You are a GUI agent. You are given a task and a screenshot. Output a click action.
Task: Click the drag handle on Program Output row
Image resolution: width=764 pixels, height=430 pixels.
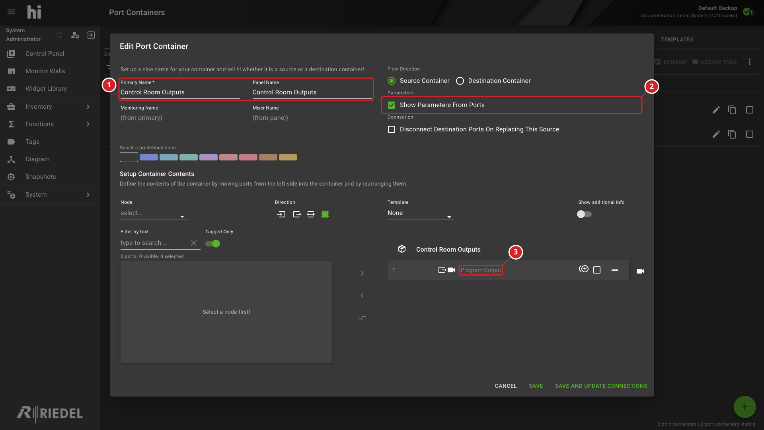(x=615, y=270)
